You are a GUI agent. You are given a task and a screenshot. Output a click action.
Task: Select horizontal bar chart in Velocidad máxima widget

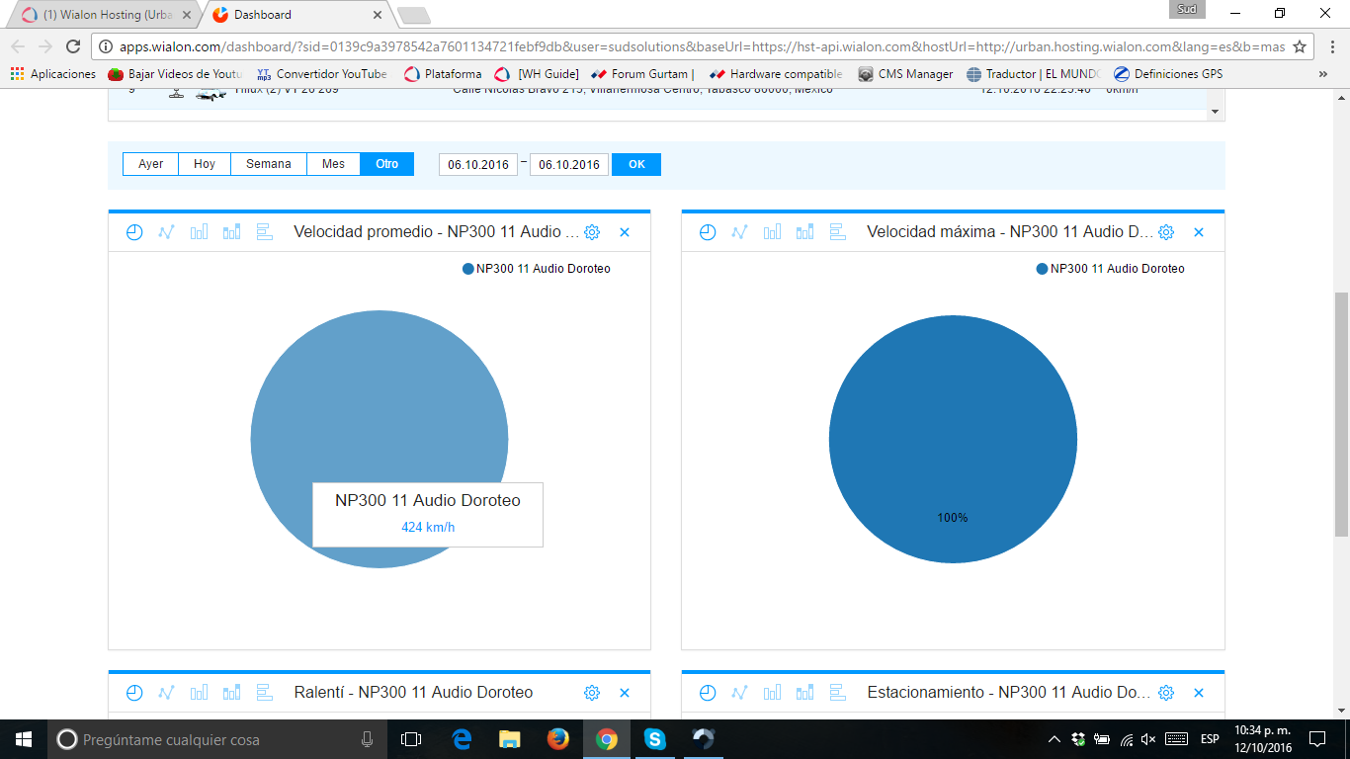pos(838,232)
